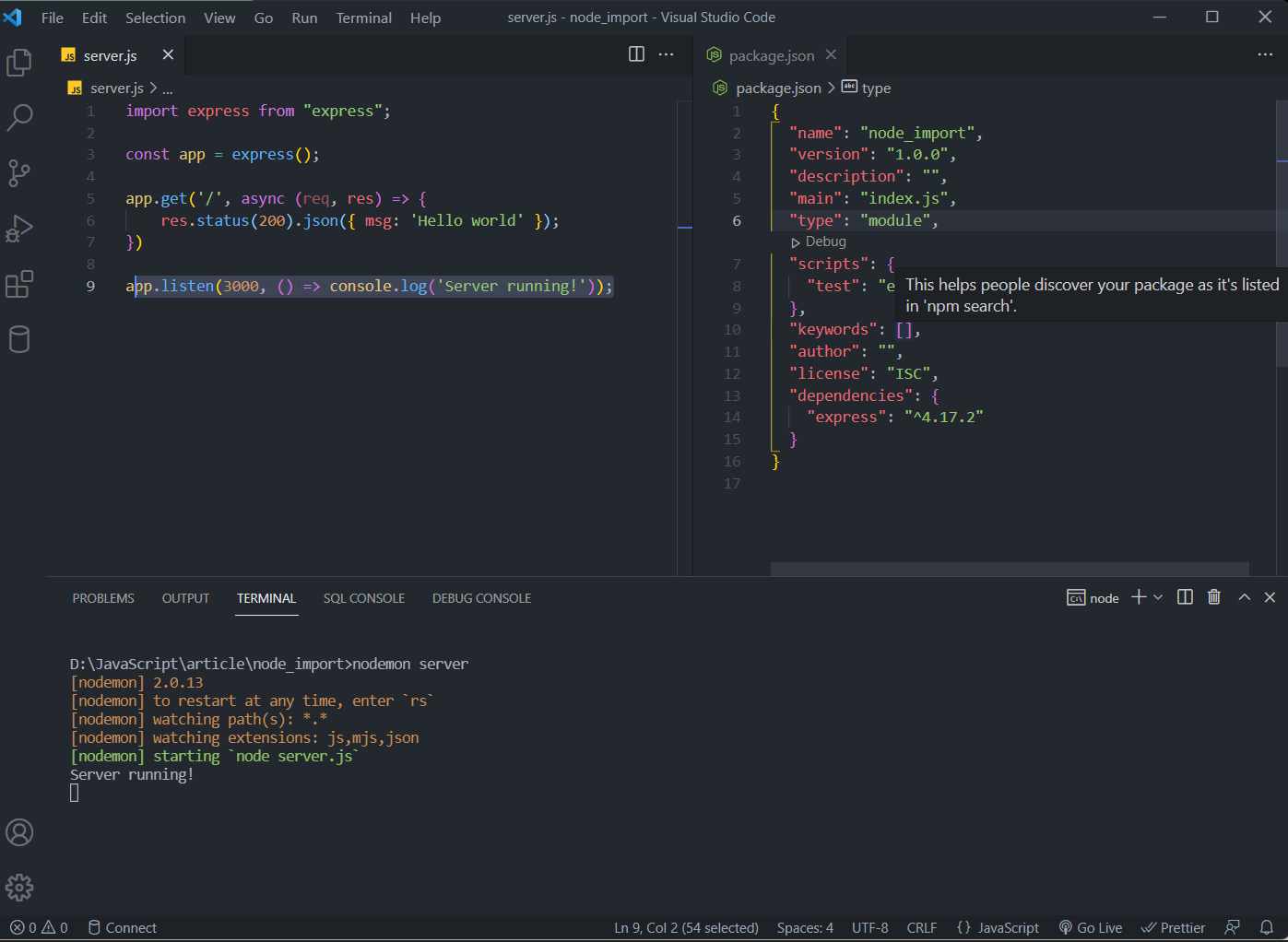Create a new terminal with the plus icon
The height and width of the screenshot is (942, 1288).
pos(1138,597)
